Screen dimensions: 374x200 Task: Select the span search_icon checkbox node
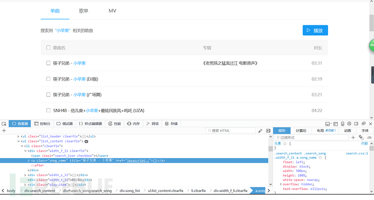coord(69,156)
